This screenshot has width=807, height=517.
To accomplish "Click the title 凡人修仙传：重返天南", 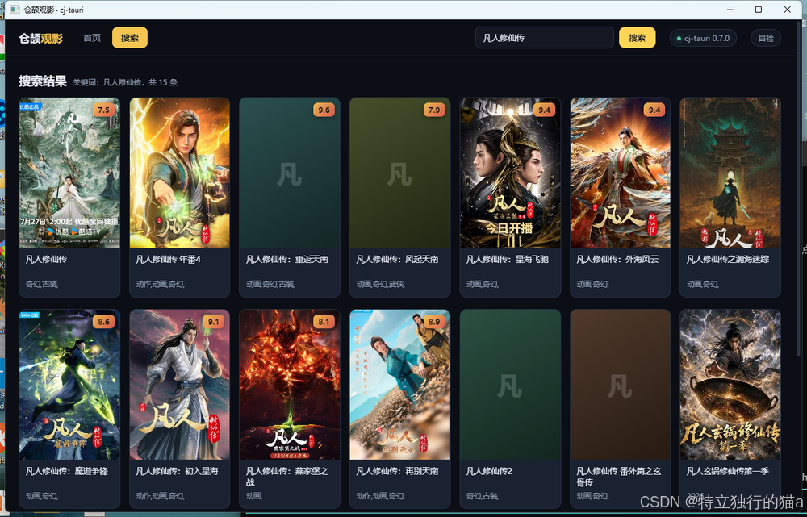I will point(287,260).
